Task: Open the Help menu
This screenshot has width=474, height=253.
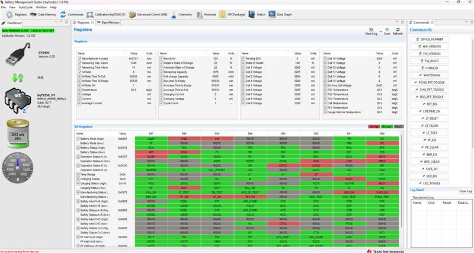Action: click(53, 7)
